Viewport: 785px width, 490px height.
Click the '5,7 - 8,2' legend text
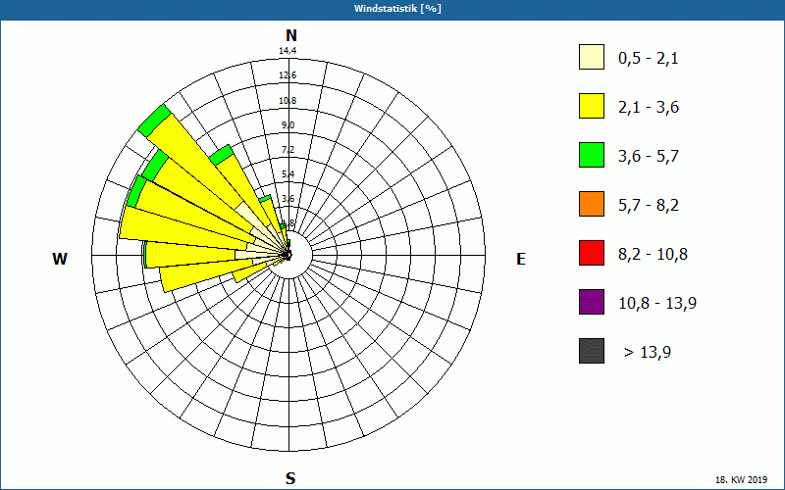click(x=649, y=206)
